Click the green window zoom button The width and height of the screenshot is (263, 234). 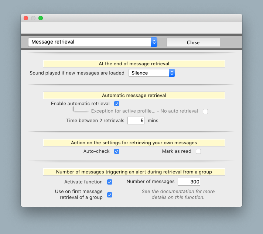point(41,18)
